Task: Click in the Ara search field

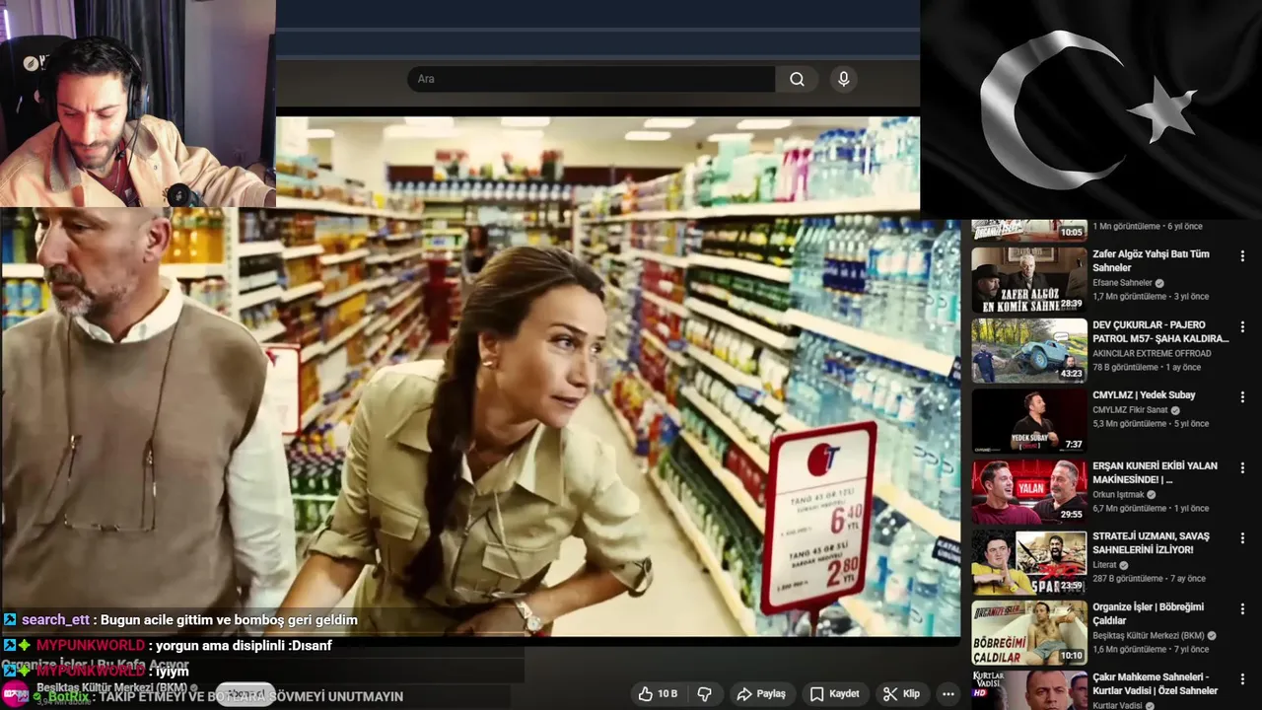Action: click(592, 79)
